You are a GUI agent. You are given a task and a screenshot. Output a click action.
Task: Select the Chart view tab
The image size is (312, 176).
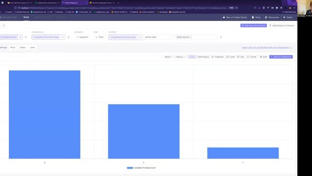tap(192, 57)
